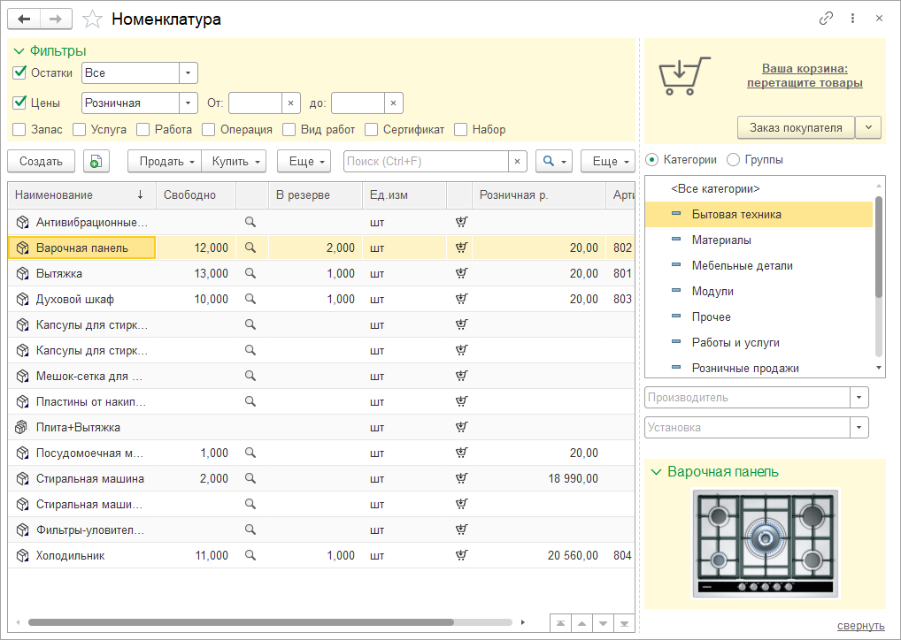Select the Группы radio button
The image size is (901, 640).
pyautogui.click(x=733, y=160)
